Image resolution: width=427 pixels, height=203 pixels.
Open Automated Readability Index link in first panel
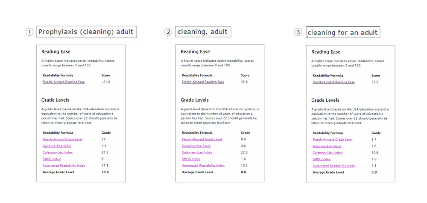click(64, 166)
